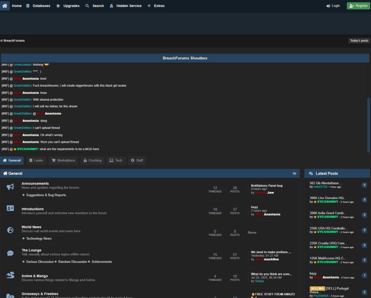Open none513d's profile in Latest Posts

pyautogui.click(x=320, y=187)
